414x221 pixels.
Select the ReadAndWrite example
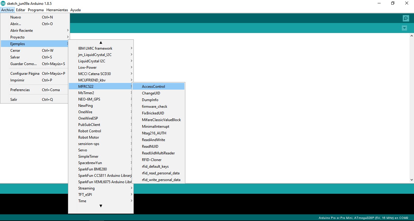(x=158, y=140)
